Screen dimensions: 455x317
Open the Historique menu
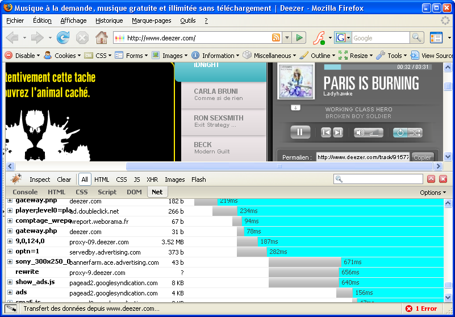pos(109,20)
